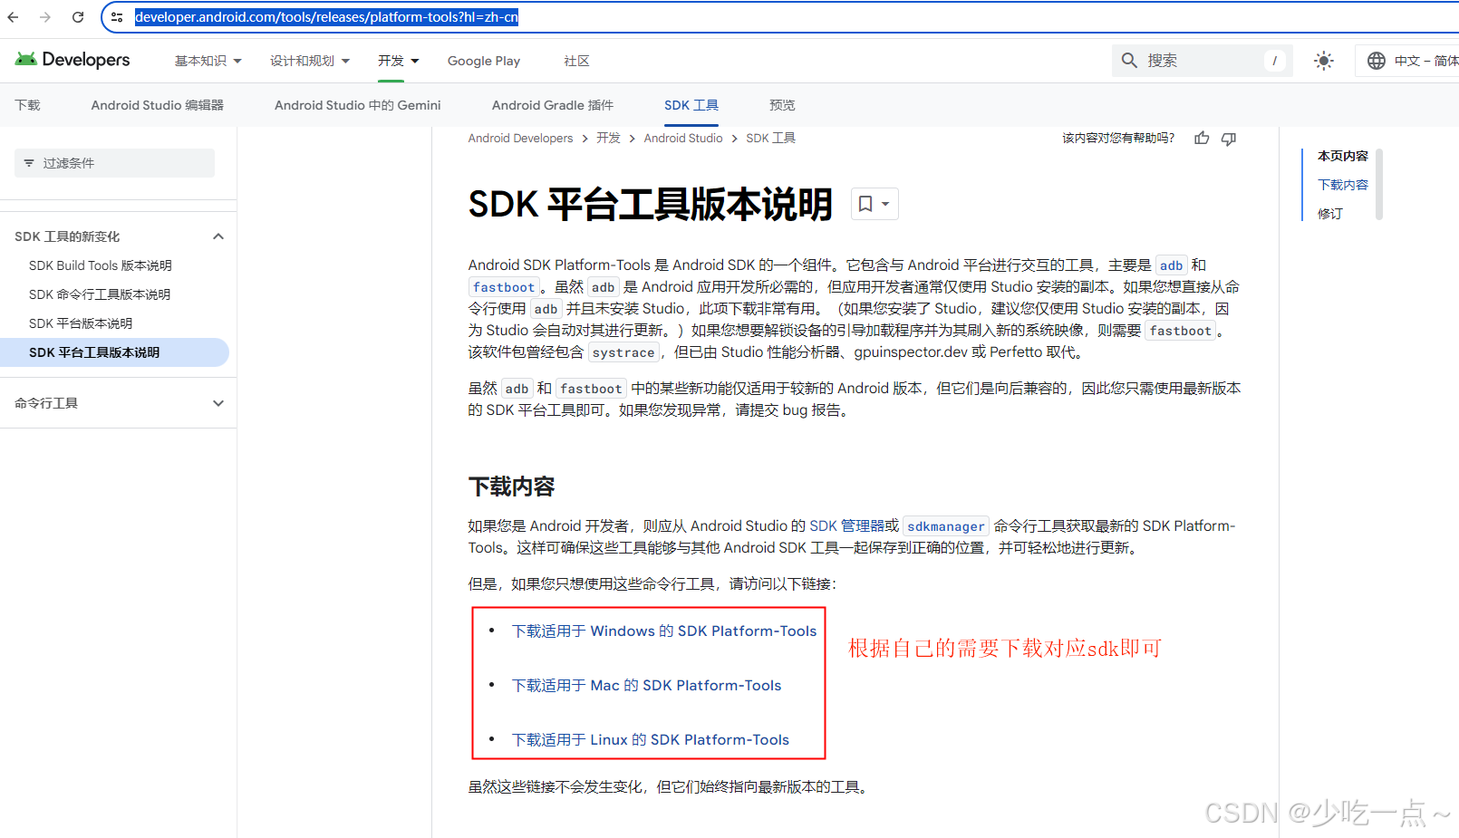Switch to Android Gradle 插件 tab
The image size is (1459, 838).
pos(553,105)
